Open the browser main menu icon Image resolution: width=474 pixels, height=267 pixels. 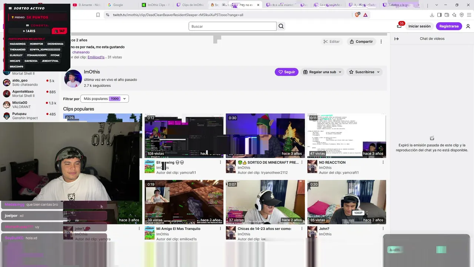point(469,15)
